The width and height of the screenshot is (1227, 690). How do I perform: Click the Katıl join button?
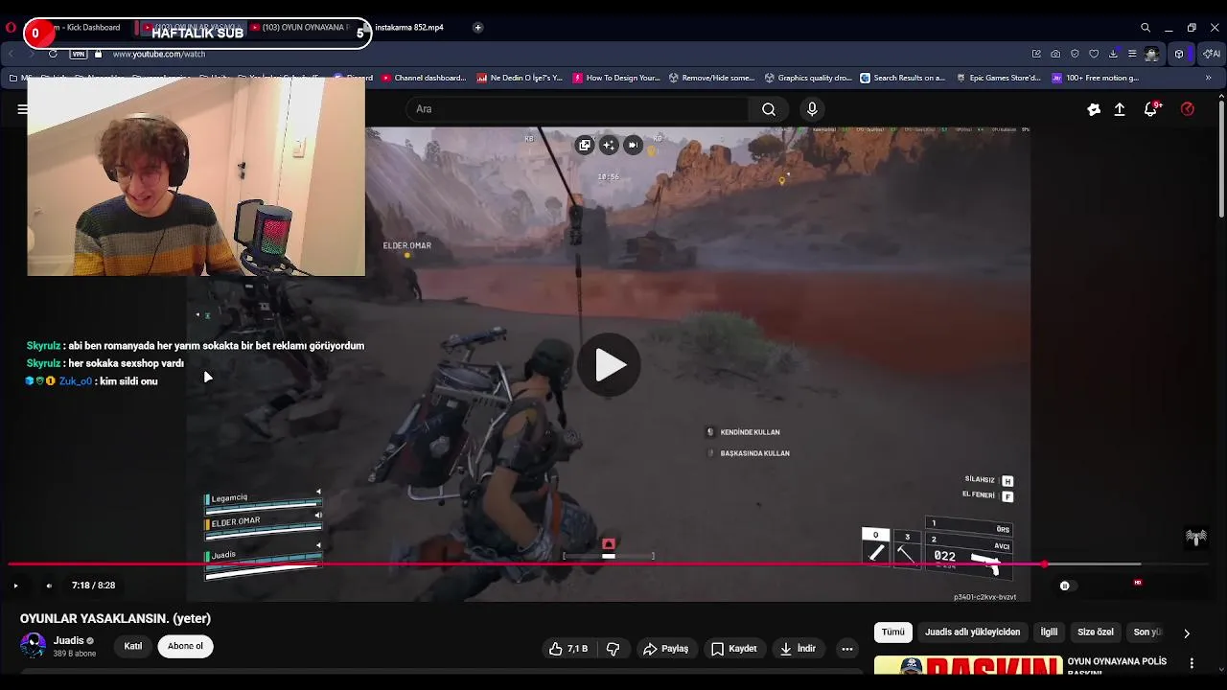click(133, 646)
